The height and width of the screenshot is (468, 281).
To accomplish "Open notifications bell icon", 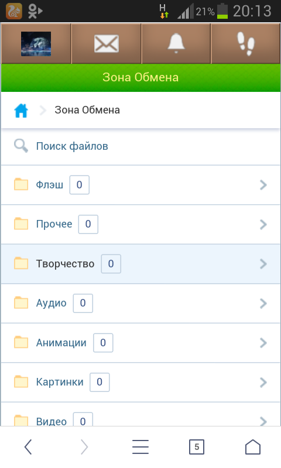I will [x=176, y=43].
